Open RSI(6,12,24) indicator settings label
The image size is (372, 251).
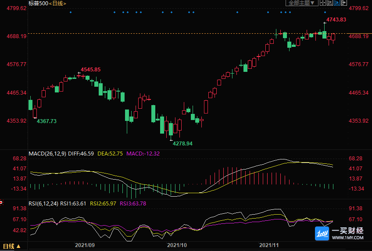[x=43, y=203]
